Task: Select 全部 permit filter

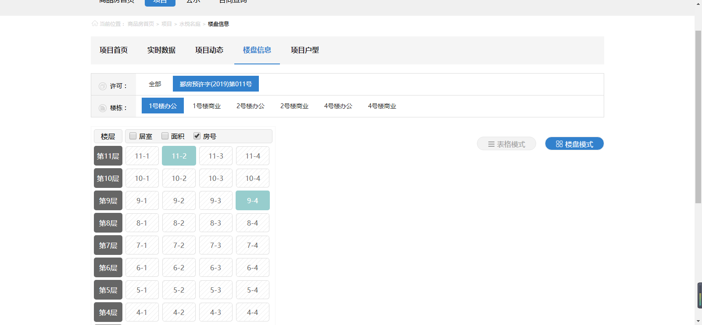Action: tap(155, 84)
